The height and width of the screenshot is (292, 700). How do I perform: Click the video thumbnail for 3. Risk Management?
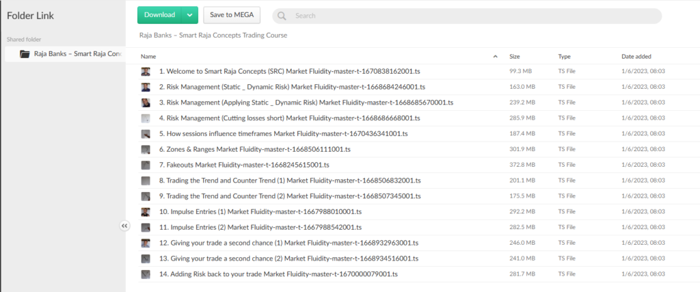pyautogui.click(x=146, y=103)
